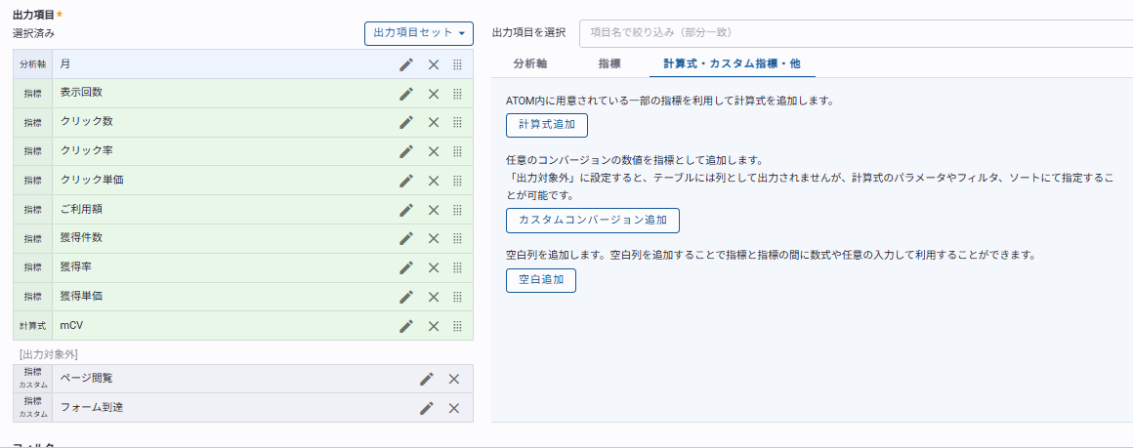Remove クリック単価 row
The width and height of the screenshot is (1133, 448).
coord(434,181)
